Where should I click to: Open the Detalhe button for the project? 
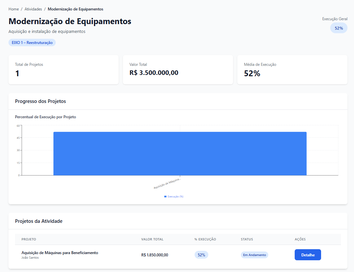click(x=308, y=255)
